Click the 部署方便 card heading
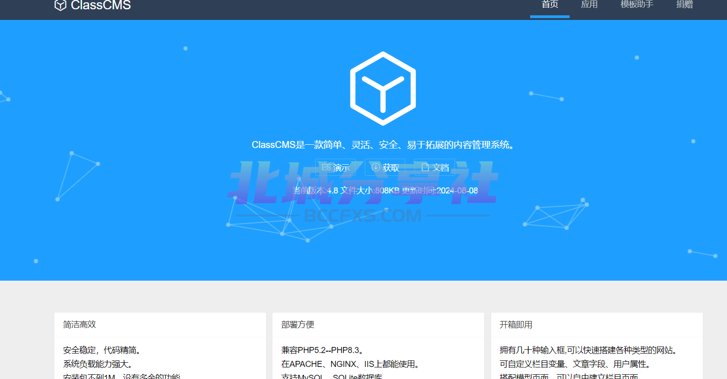Image resolution: width=727 pixels, height=379 pixels. coord(298,325)
